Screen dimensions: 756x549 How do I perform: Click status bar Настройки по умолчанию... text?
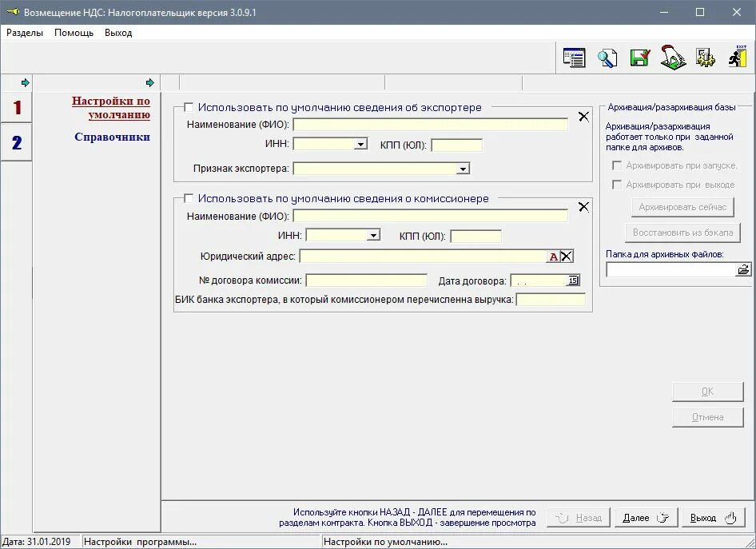tap(386, 542)
